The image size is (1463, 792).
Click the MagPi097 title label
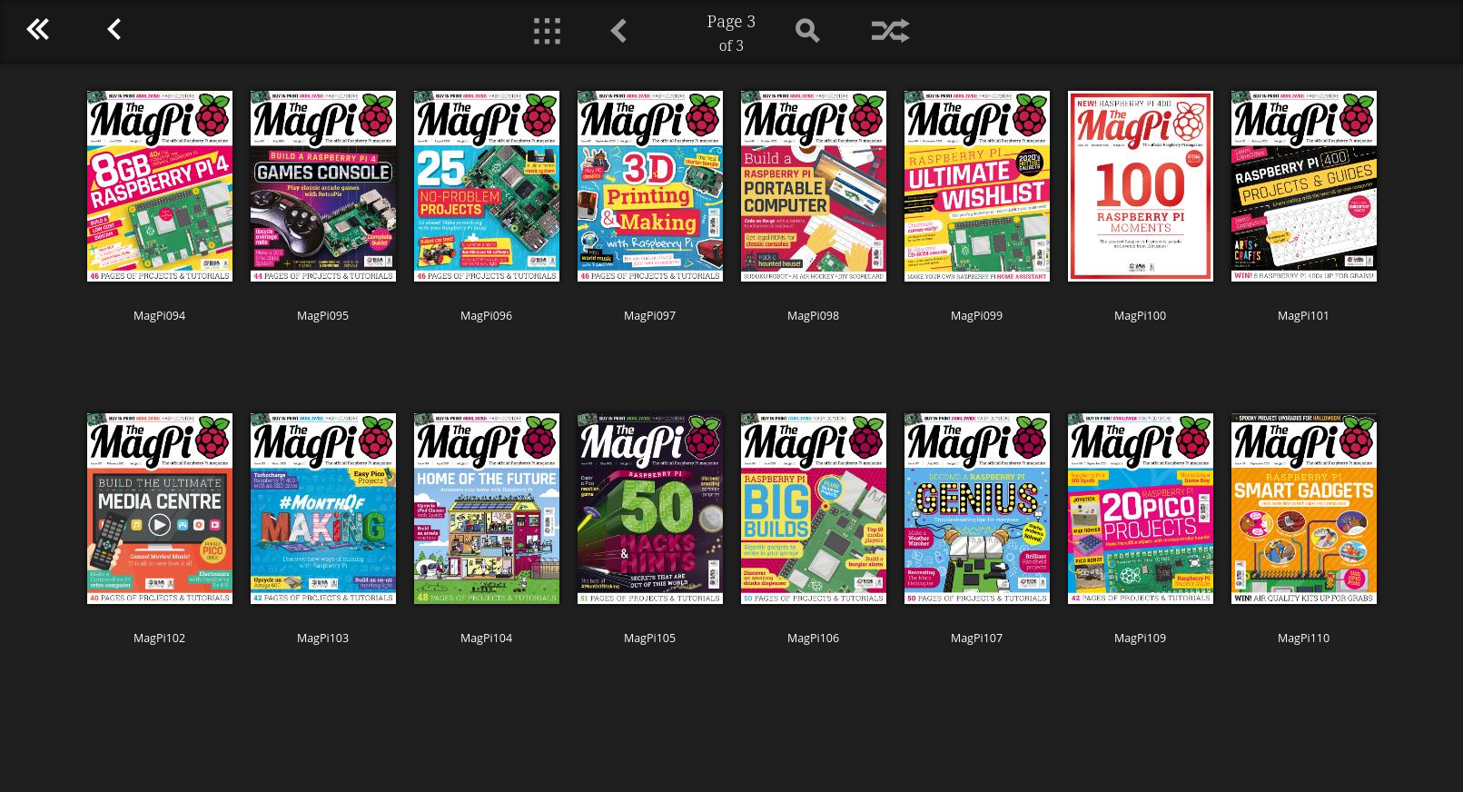click(x=650, y=316)
